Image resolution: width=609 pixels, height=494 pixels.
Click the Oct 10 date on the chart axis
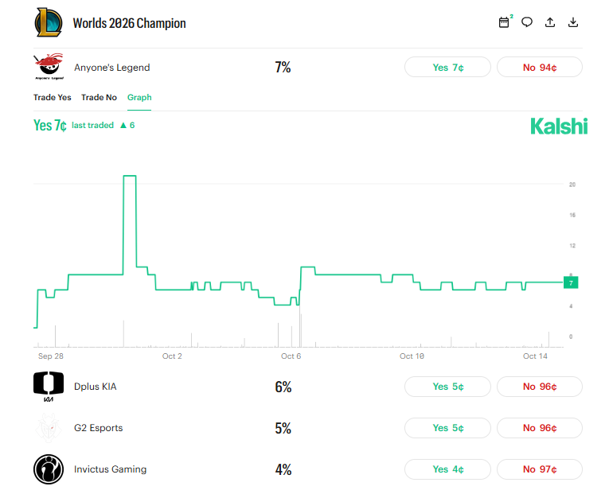click(x=412, y=356)
